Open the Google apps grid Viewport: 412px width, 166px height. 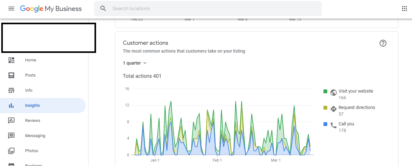tap(404, 9)
